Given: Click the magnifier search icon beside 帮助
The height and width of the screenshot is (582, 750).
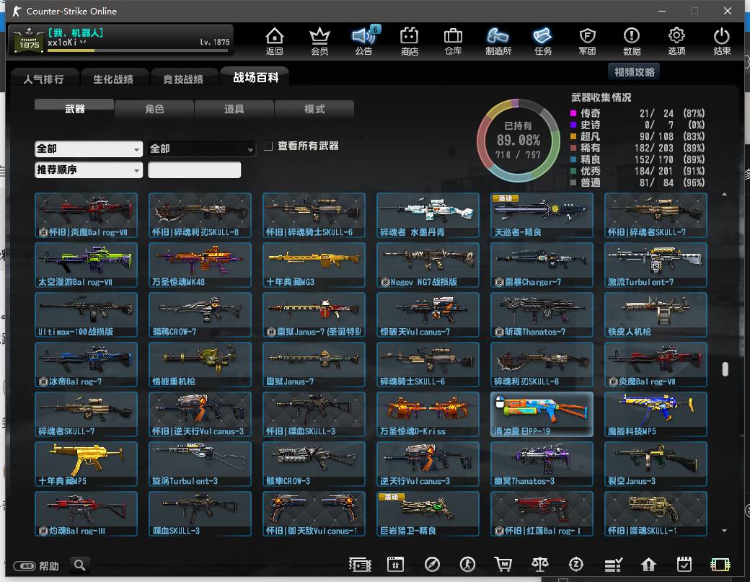Looking at the screenshot, I should (x=80, y=565).
